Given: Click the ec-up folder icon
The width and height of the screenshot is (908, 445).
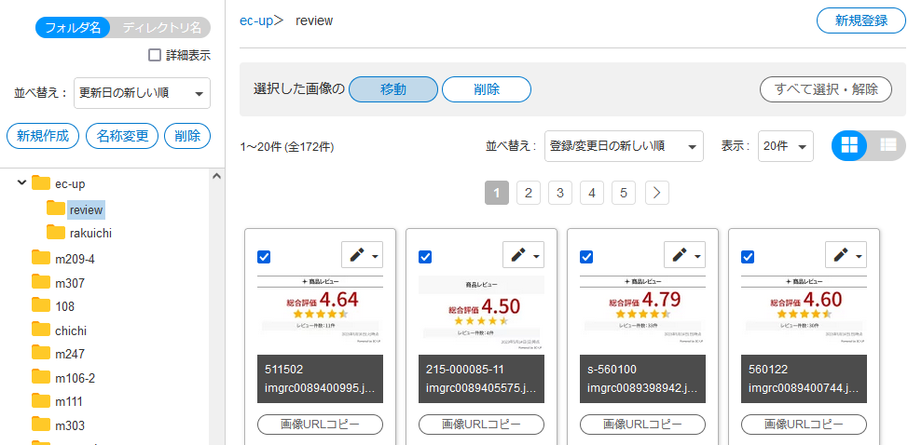Looking at the screenshot, I should pyautogui.click(x=41, y=183).
